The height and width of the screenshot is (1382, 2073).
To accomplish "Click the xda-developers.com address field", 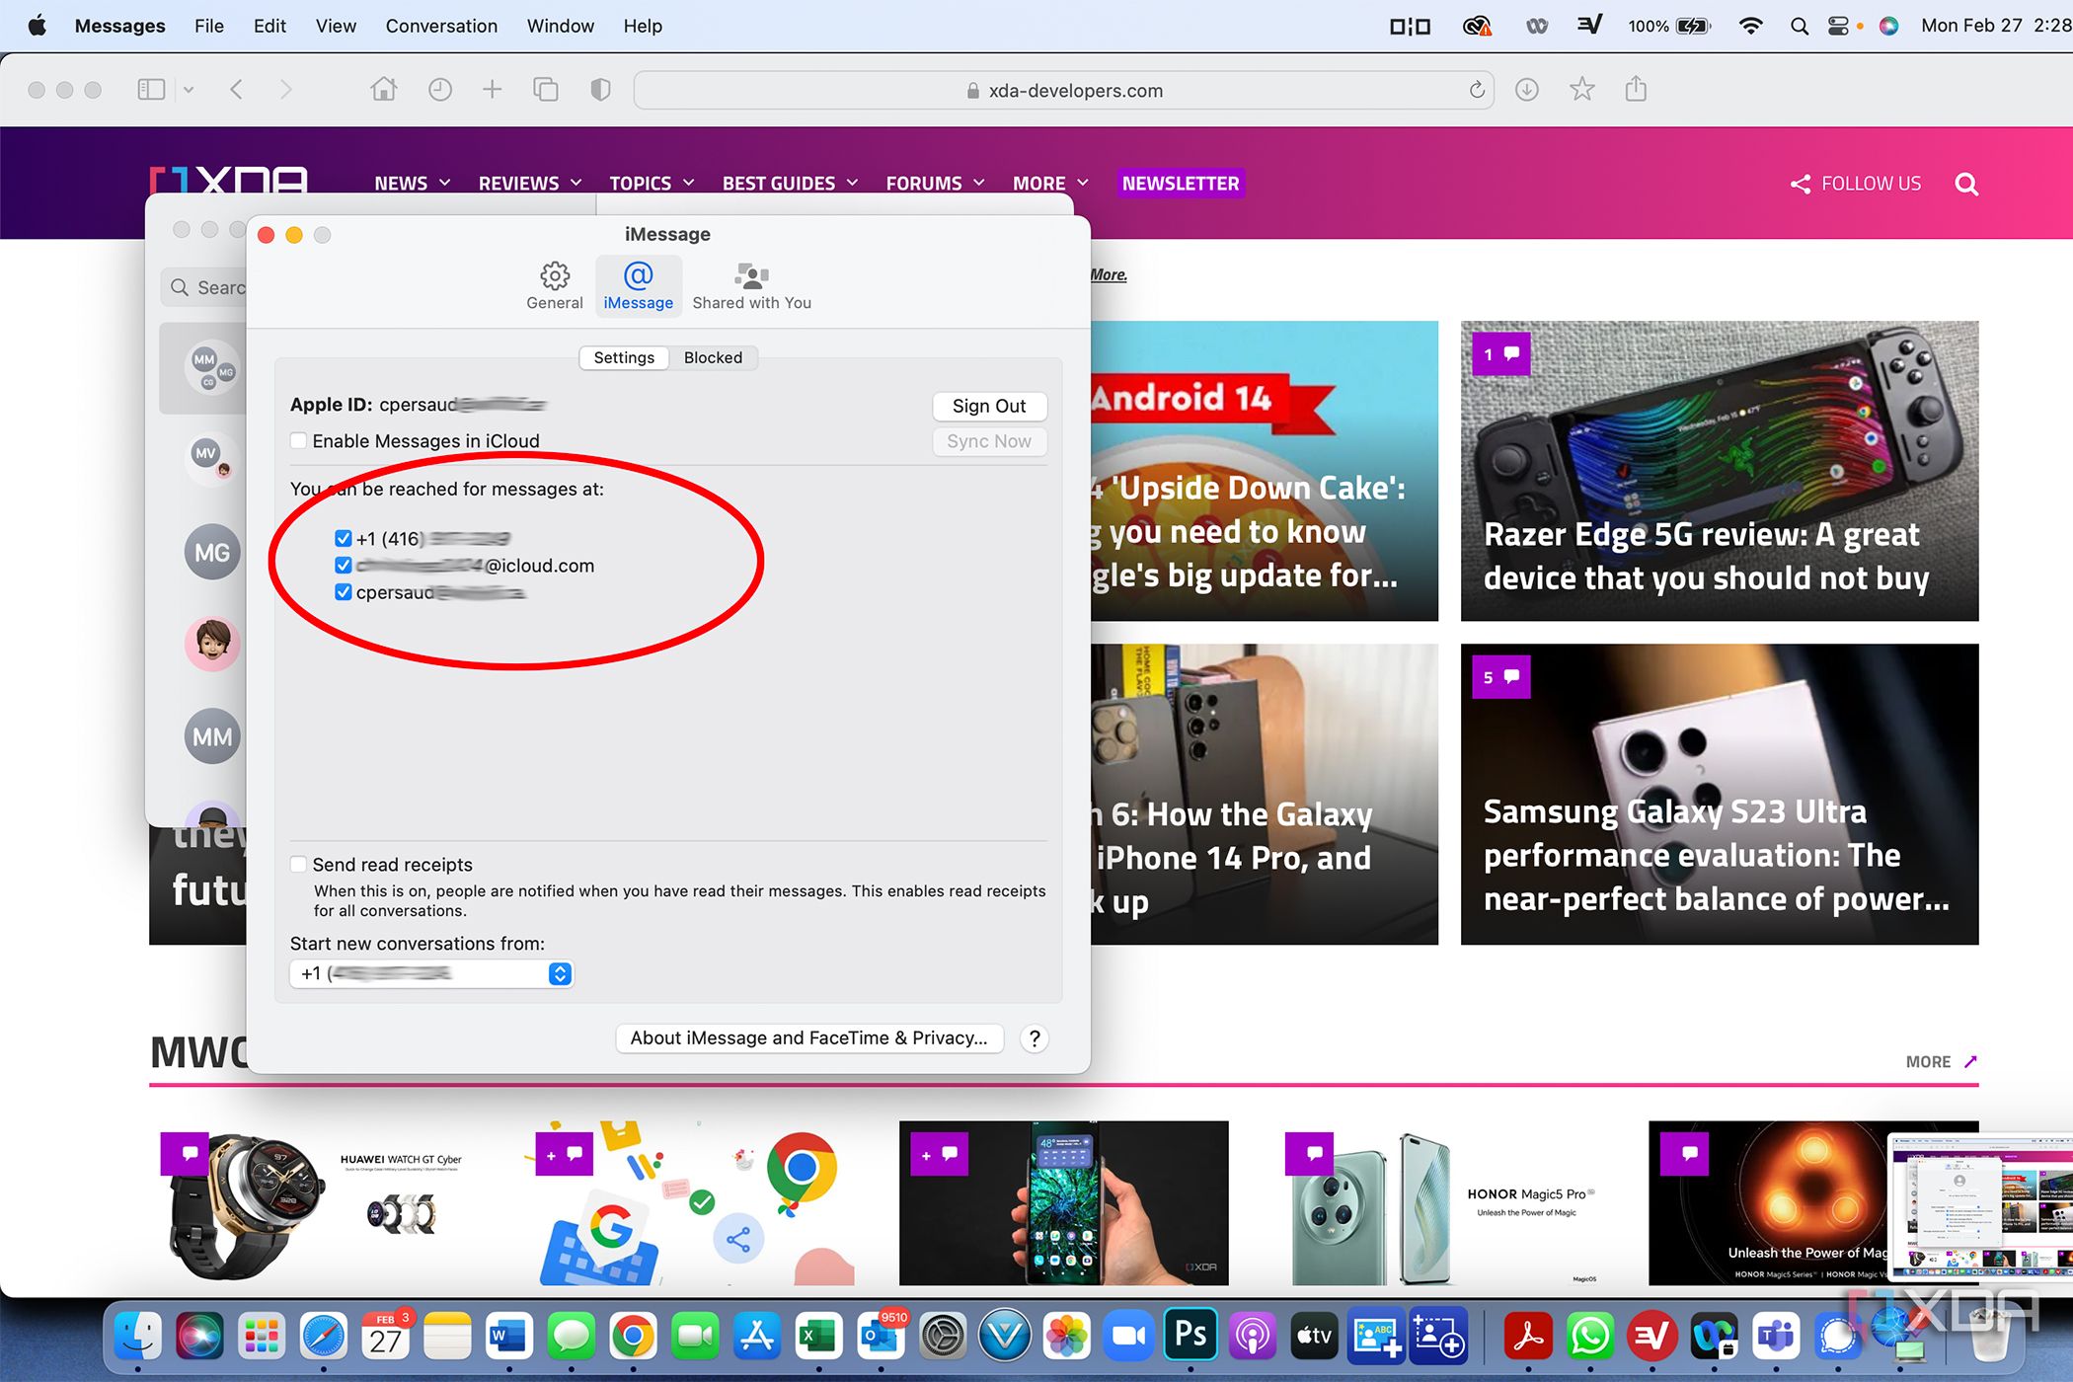I will click(x=1063, y=91).
